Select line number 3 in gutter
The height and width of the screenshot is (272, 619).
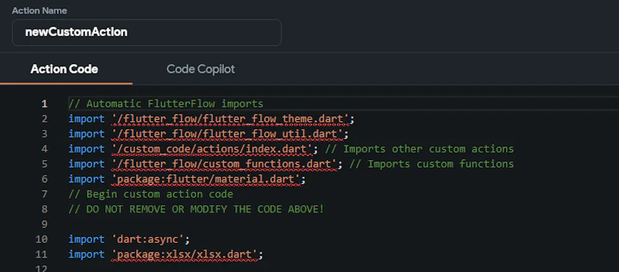pyautogui.click(x=44, y=134)
